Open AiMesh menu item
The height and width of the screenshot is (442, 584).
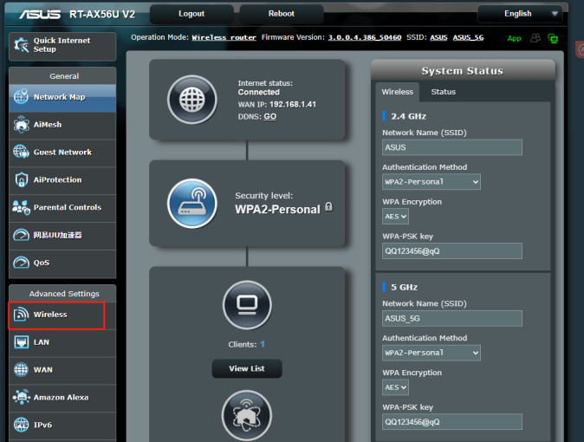point(62,125)
